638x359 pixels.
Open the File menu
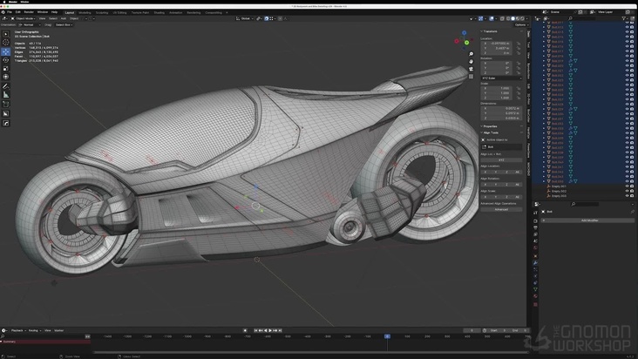[x=10, y=12]
